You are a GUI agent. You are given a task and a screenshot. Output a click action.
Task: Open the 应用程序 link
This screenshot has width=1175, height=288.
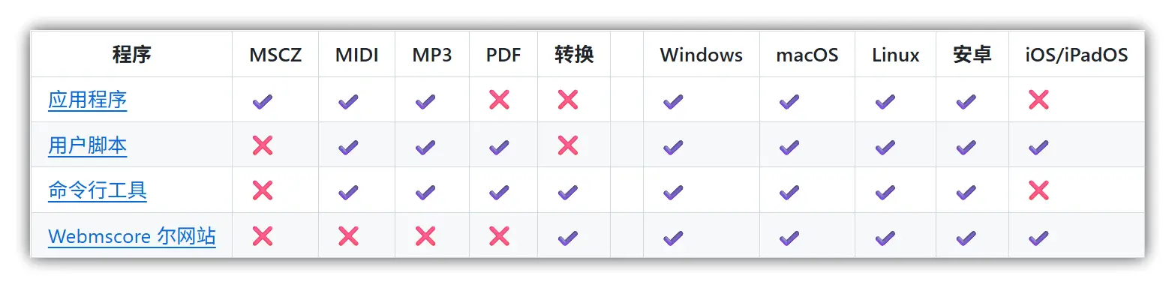[87, 100]
